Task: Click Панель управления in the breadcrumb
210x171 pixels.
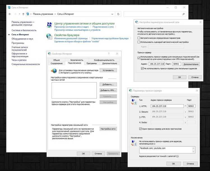Action: 43,14
